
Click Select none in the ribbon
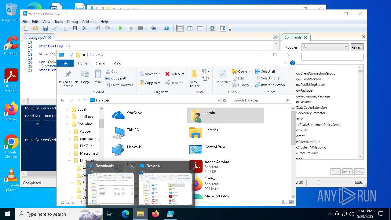[267, 78]
